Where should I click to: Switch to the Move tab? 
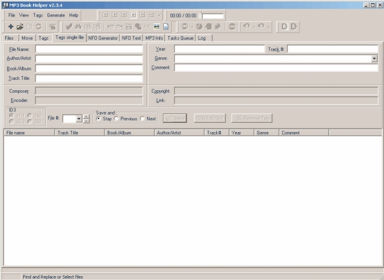point(27,38)
